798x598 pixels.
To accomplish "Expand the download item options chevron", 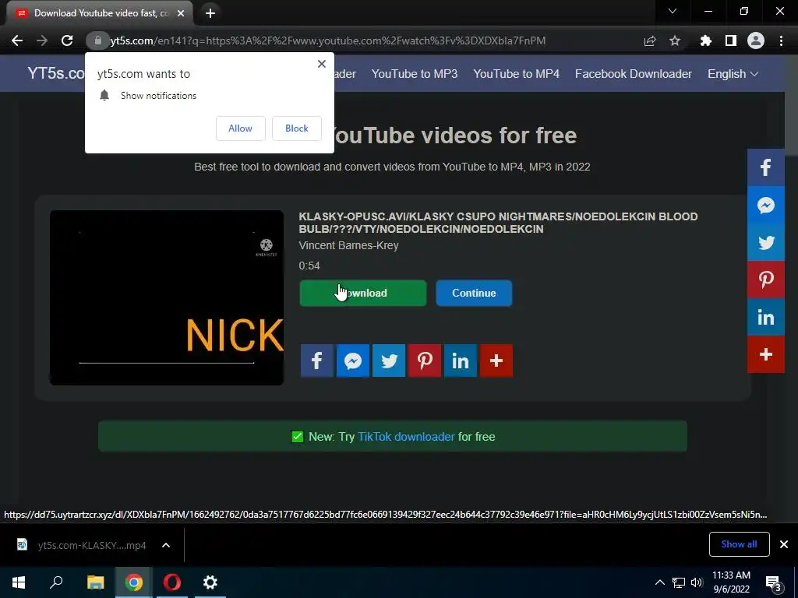I will (166, 545).
